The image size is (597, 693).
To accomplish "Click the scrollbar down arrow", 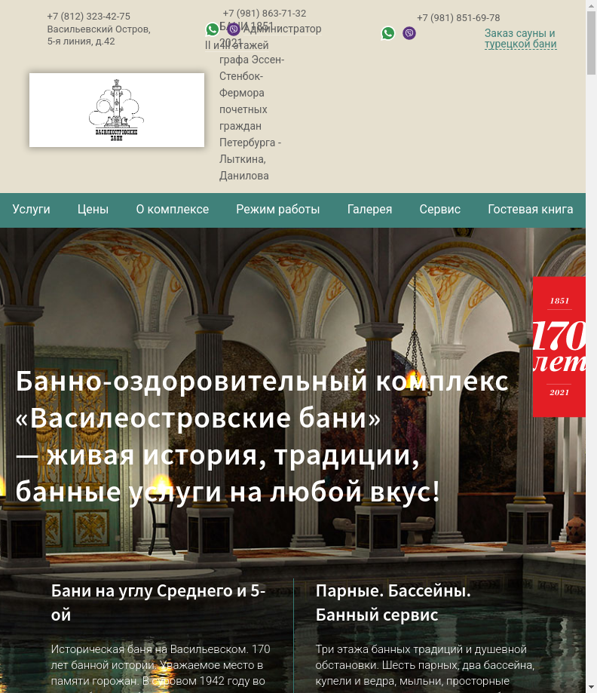I will [591, 688].
